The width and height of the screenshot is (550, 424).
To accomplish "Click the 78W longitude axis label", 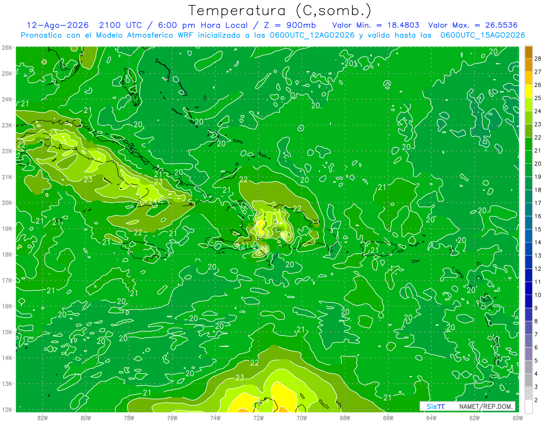I will point(129,418).
